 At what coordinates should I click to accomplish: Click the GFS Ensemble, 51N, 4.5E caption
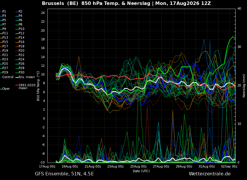point(64,174)
